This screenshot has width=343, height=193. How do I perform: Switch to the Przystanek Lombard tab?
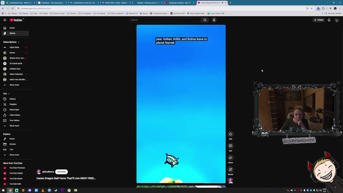[x=180, y=3]
